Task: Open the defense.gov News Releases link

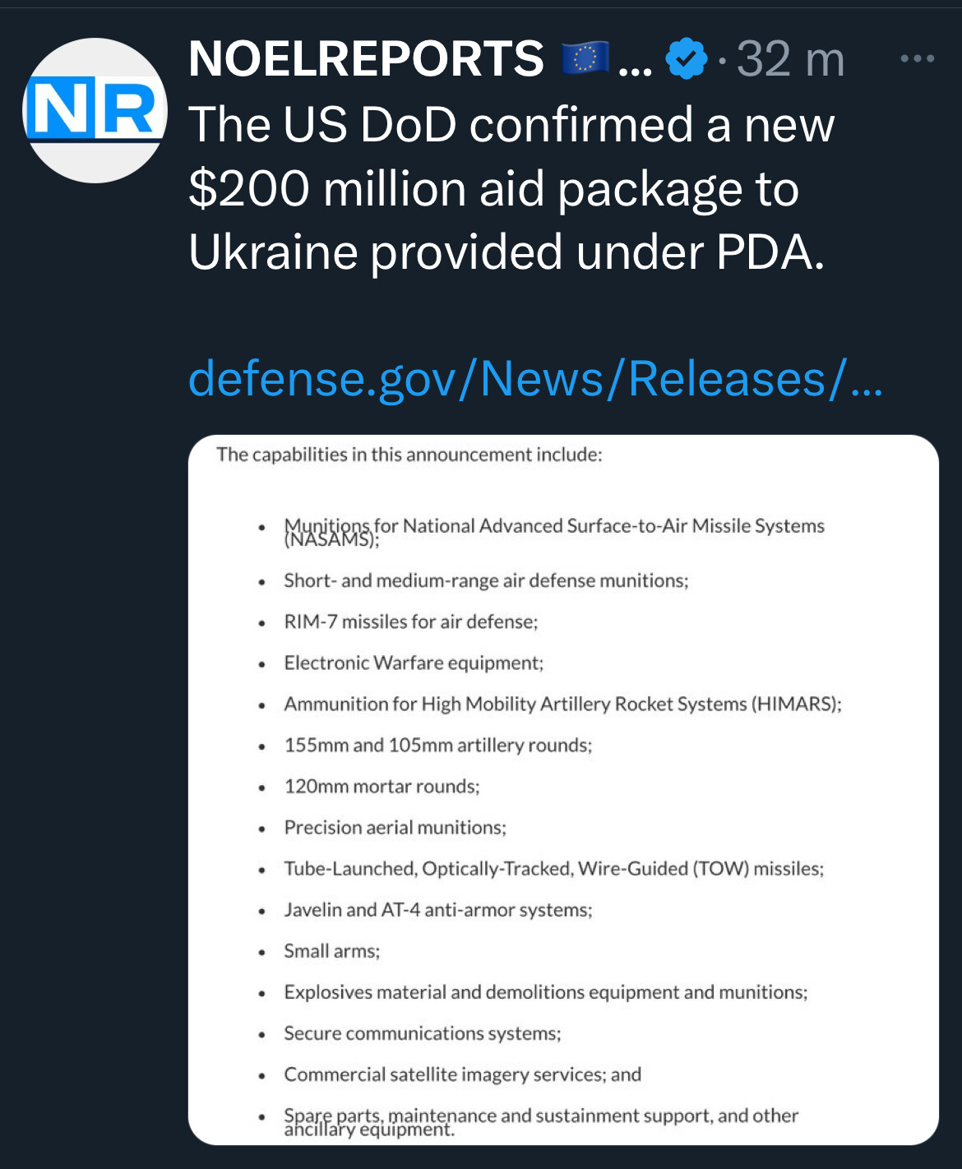Action: (534, 378)
